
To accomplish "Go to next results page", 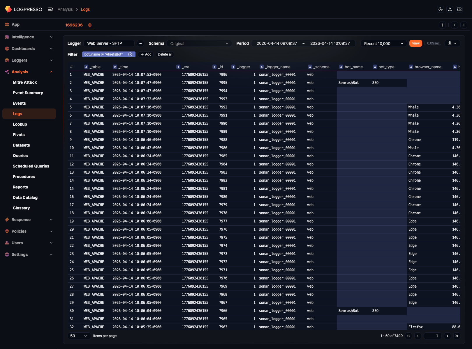I will tap(448, 336).
